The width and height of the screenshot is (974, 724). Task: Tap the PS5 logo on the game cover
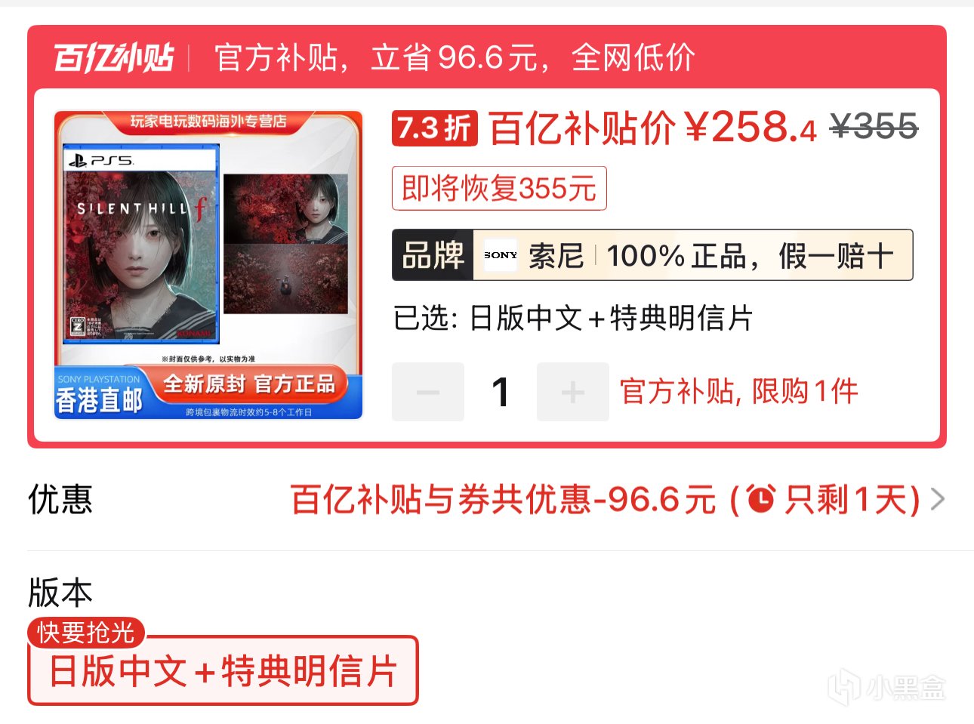tap(100, 160)
